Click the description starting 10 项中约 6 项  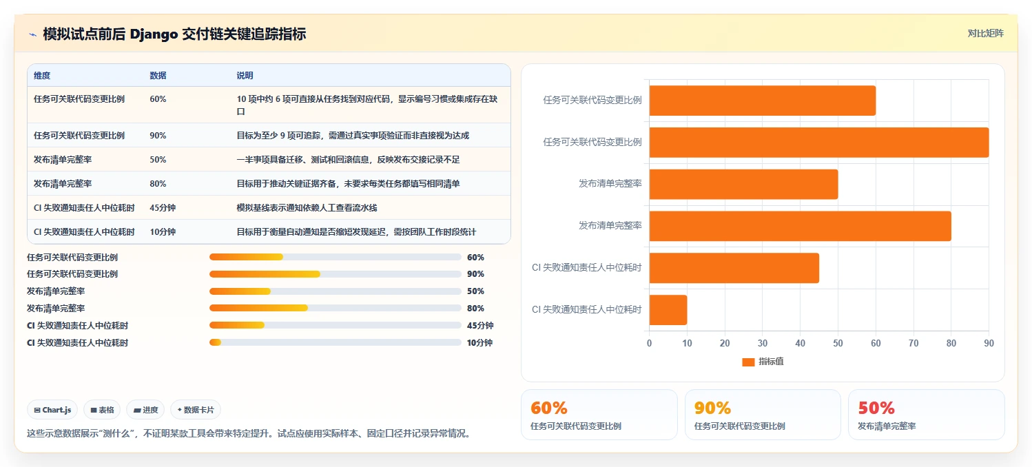coord(367,105)
